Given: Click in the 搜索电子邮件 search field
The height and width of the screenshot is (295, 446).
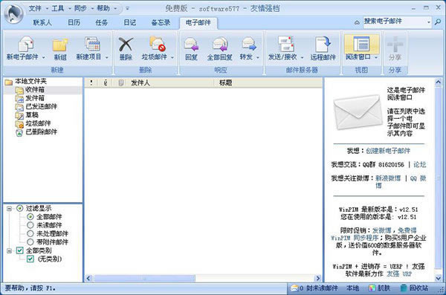Looking at the screenshot, I should pyautogui.click(x=395, y=22).
